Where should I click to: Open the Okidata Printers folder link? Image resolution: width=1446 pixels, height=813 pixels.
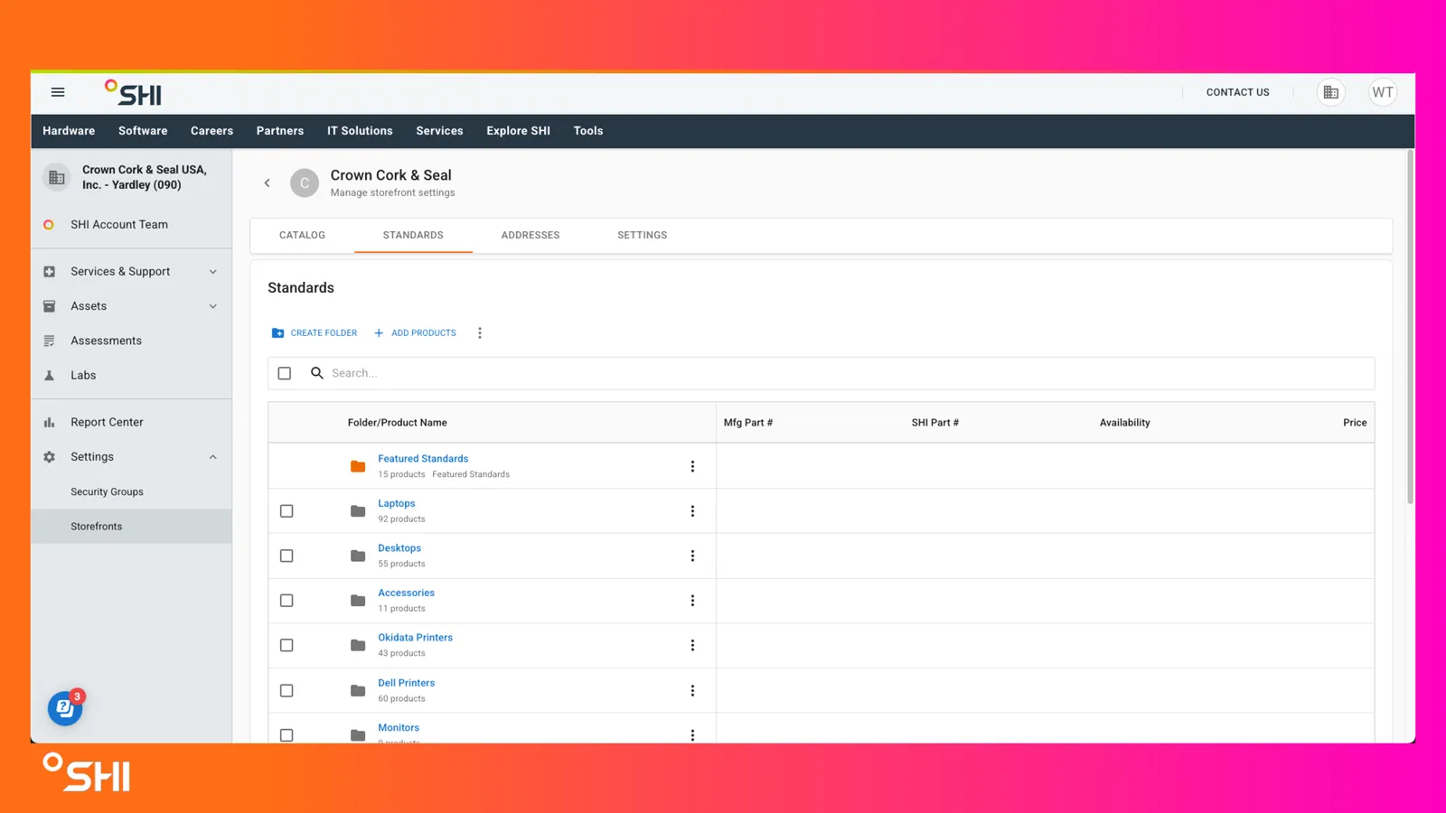[x=415, y=638]
